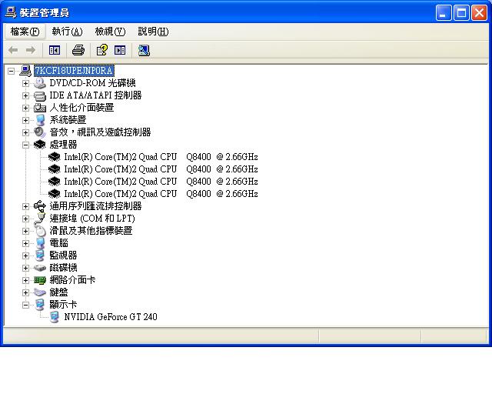Expand the 通用序列匯流排控制器 node

coord(25,206)
